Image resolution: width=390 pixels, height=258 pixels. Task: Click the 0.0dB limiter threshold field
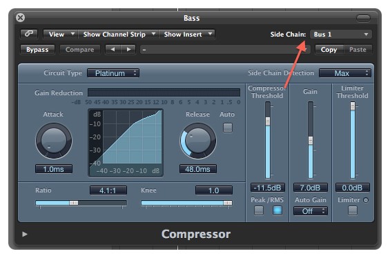[353, 188]
